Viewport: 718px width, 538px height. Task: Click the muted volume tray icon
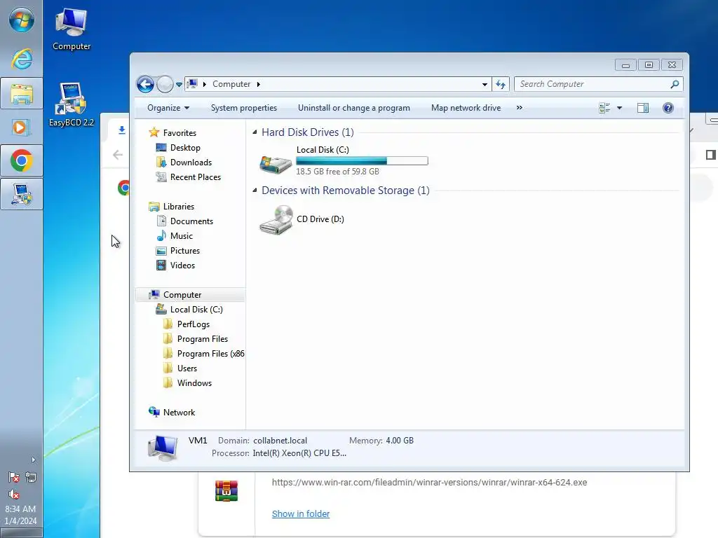pos(14,494)
